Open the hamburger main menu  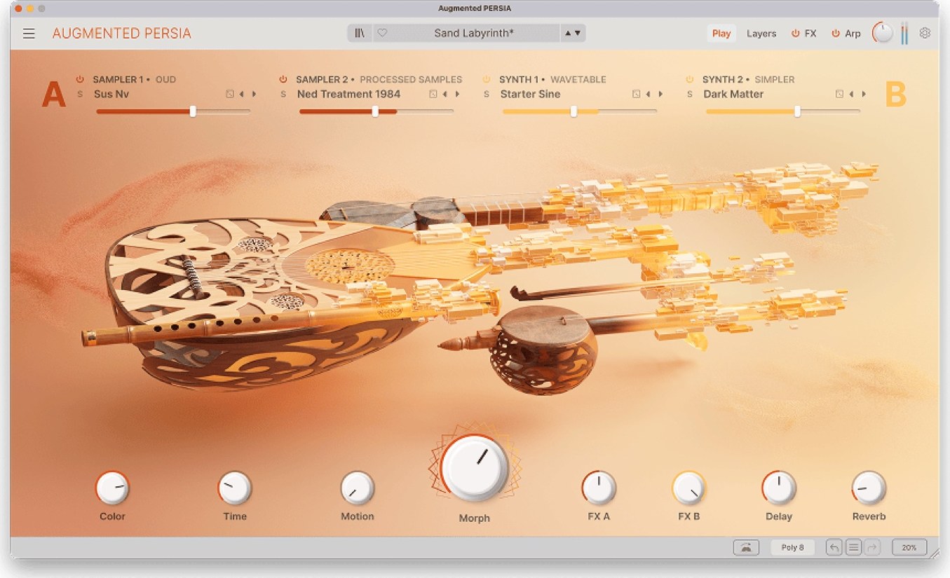pyautogui.click(x=29, y=34)
